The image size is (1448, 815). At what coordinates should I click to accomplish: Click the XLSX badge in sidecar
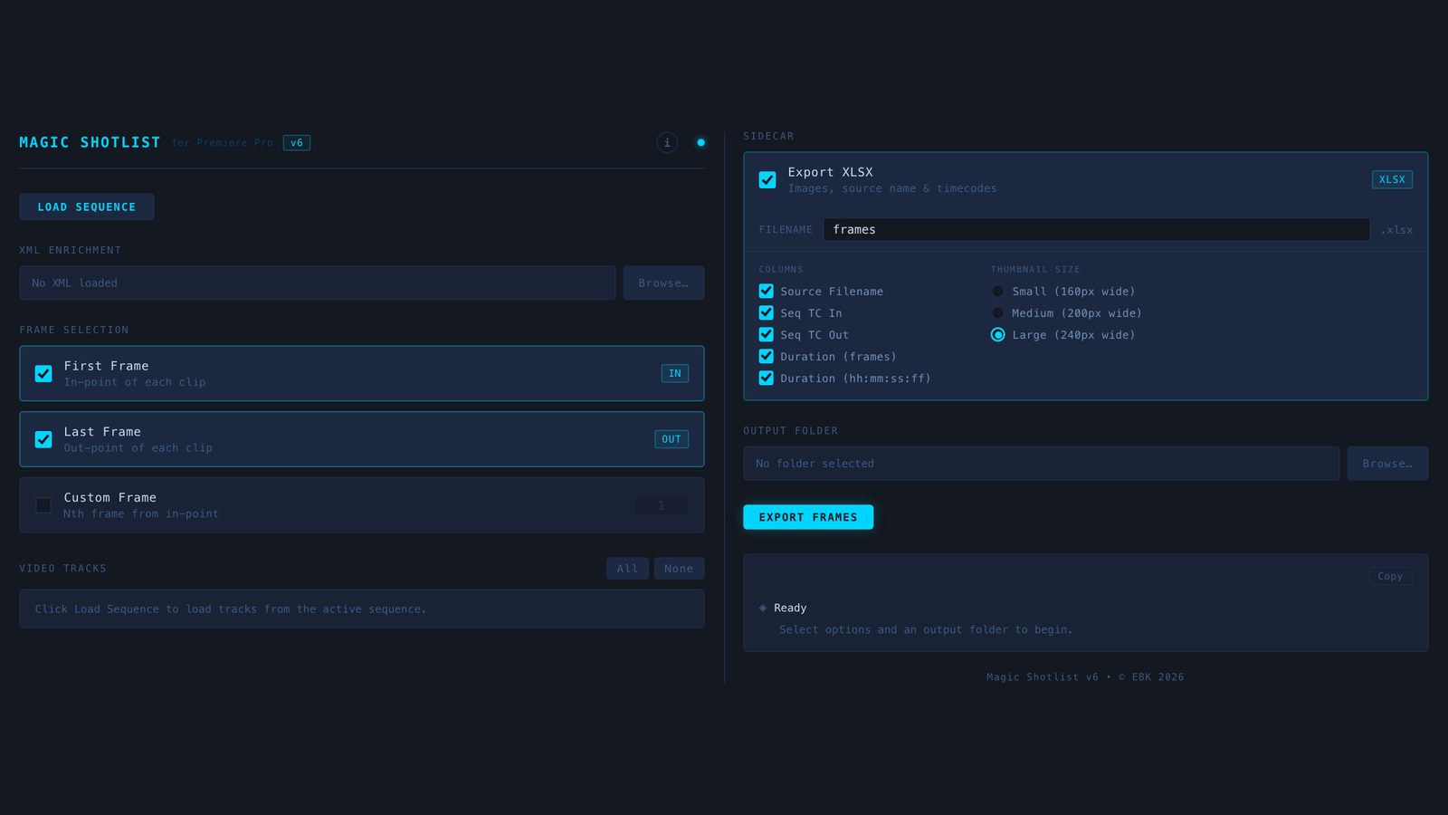(1392, 179)
